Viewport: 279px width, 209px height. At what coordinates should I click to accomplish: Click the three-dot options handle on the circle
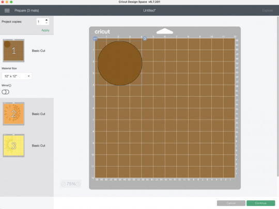(x=96, y=39)
